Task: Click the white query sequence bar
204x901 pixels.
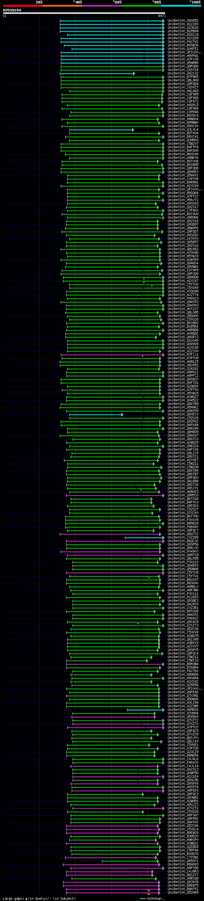Action: click(x=84, y=13)
